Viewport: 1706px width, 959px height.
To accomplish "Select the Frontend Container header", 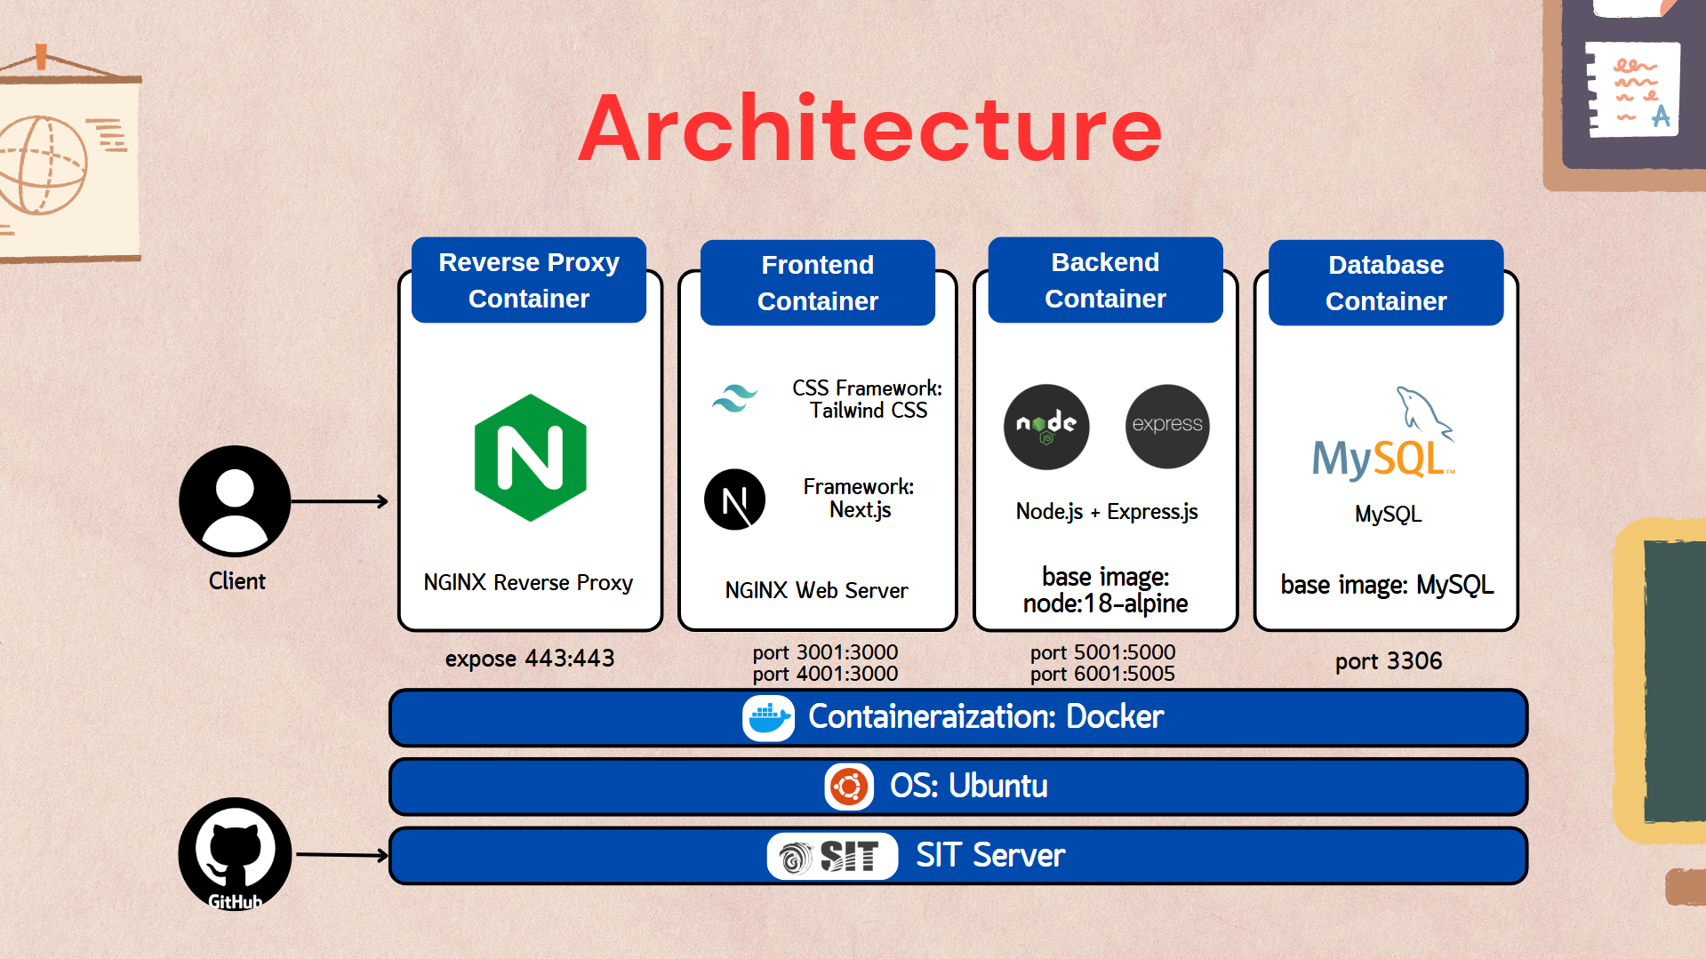I will click(818, 283).
